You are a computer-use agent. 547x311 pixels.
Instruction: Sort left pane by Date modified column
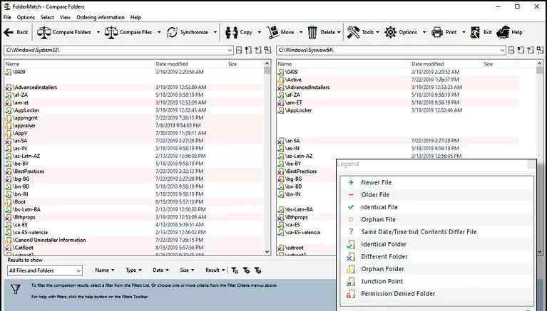[x=172, y=64]
